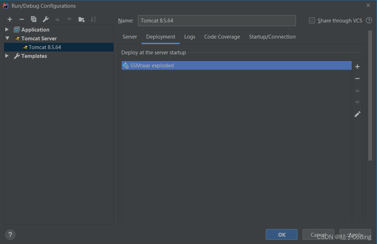Open the Logs tab
377x244 pixels.
190,37
